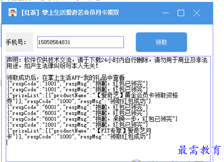Image resolution: width=224 pixels, height=162 pixels.
Task: Click the log line 抱歉，来晚一步，红包已领完
Action: click(x=92, y=119)
